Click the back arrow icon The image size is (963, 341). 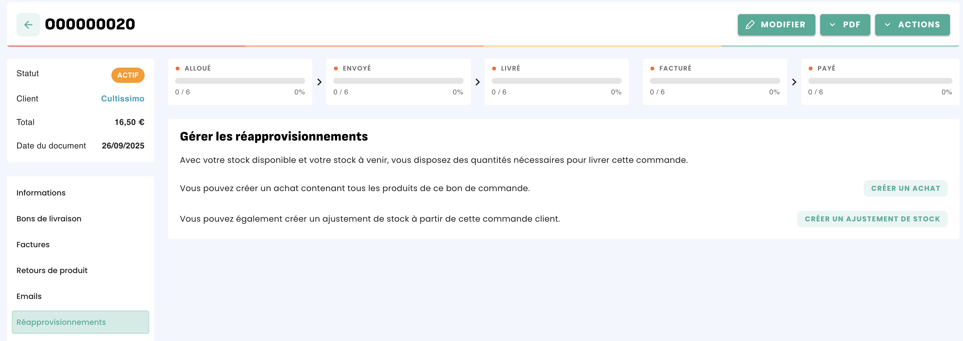(28, 25)
